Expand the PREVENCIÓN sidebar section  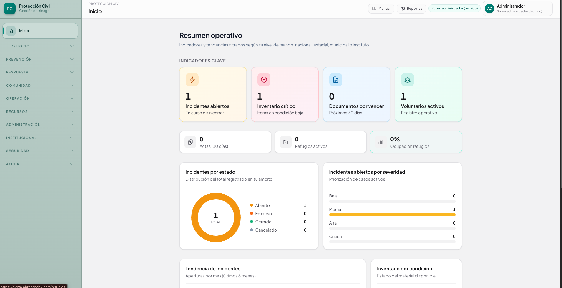tap(40, 59)
